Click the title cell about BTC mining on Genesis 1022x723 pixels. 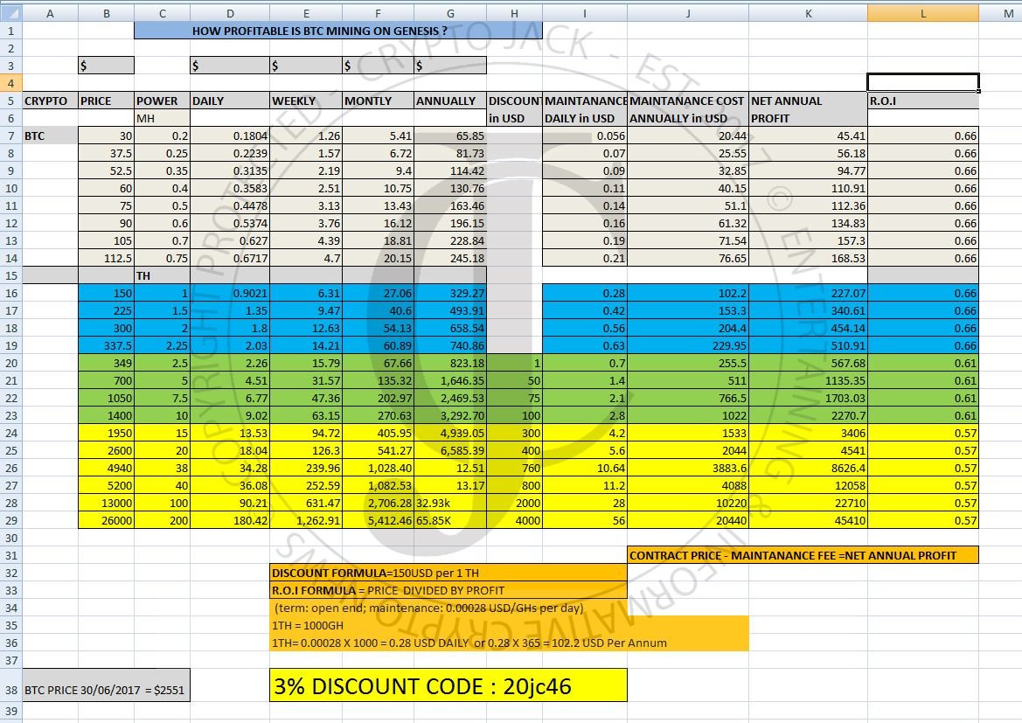[x=337, y=31]
